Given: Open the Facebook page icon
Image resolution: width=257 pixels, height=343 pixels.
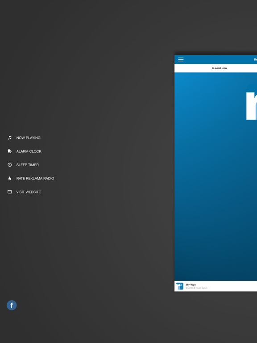Looking at the screenshot, I should pyautogui.click(x=12, y=305).
